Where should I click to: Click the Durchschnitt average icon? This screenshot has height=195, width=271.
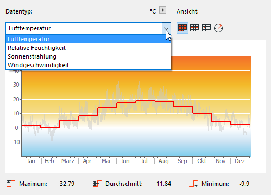click(97, 184)
